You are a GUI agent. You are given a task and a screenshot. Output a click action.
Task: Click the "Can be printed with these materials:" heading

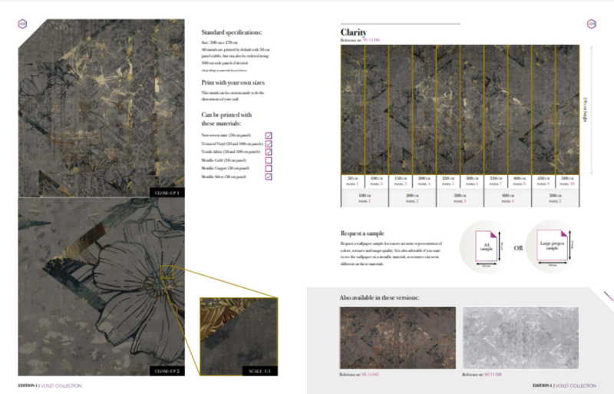click(x=226, y=119)
